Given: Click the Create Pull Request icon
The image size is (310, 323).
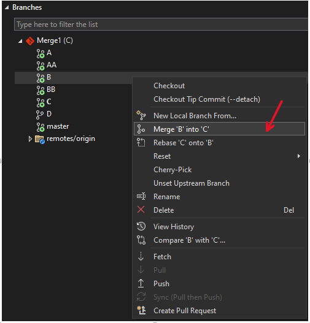Looking at the screenshot, I should [x=141, y=310].
